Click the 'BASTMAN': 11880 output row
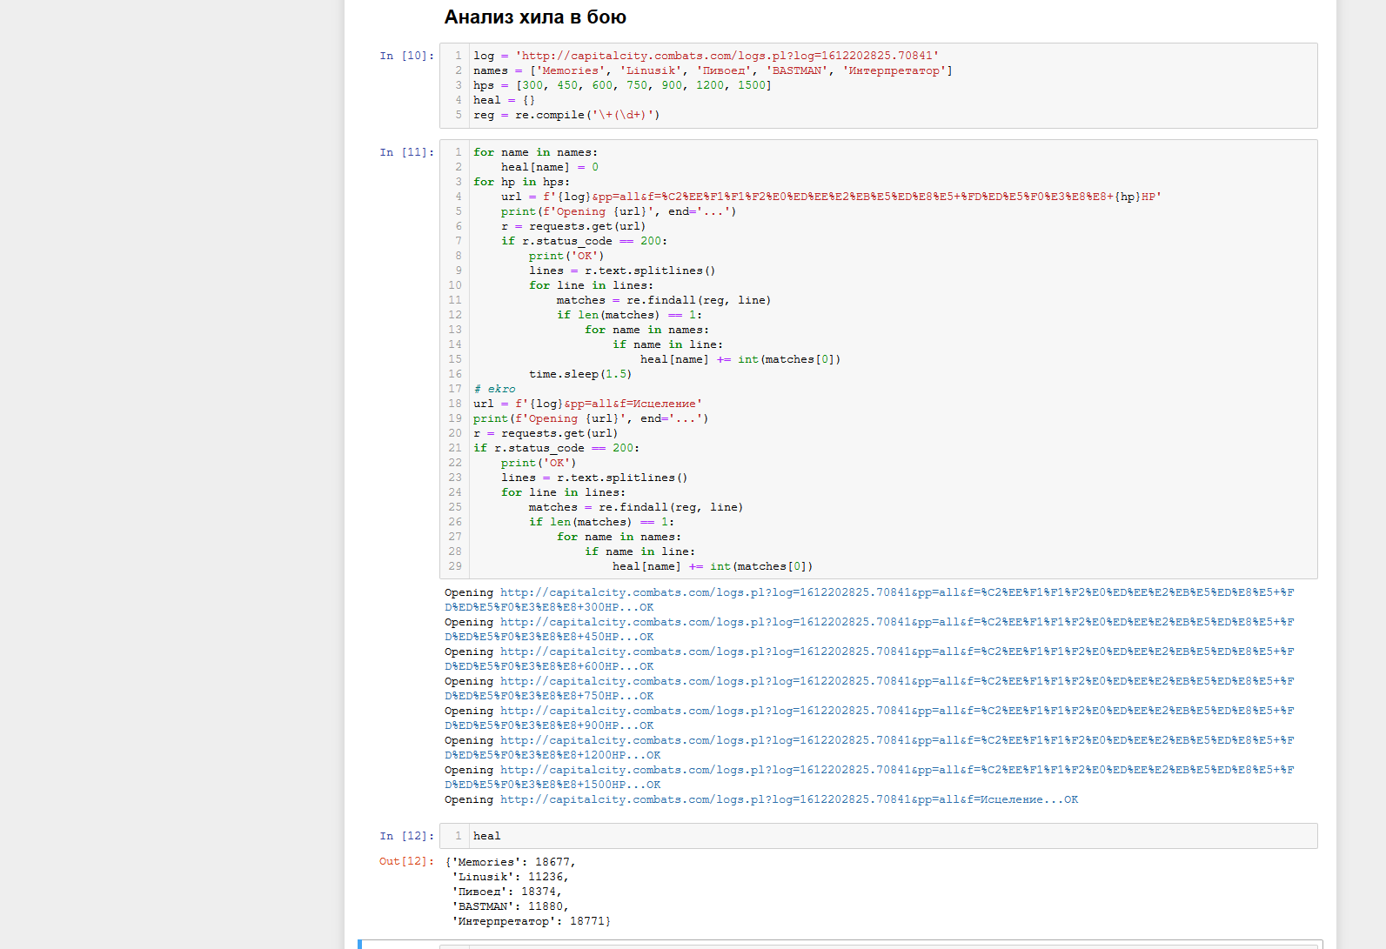The height and width of the screenshot is (949, 1386). pos(511,906)
